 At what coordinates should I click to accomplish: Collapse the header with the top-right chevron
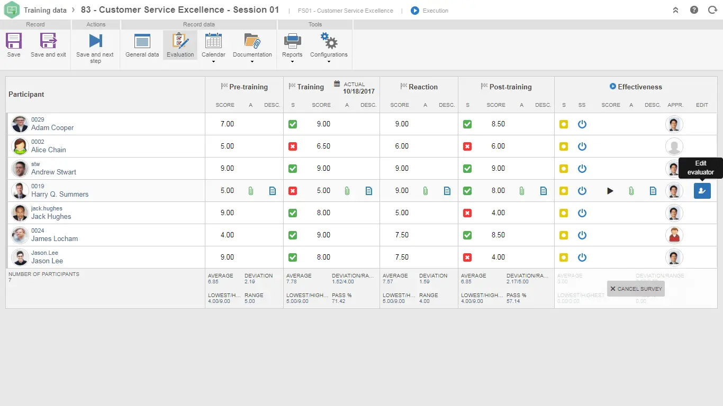pyautogui.click(x=675, y=10)
